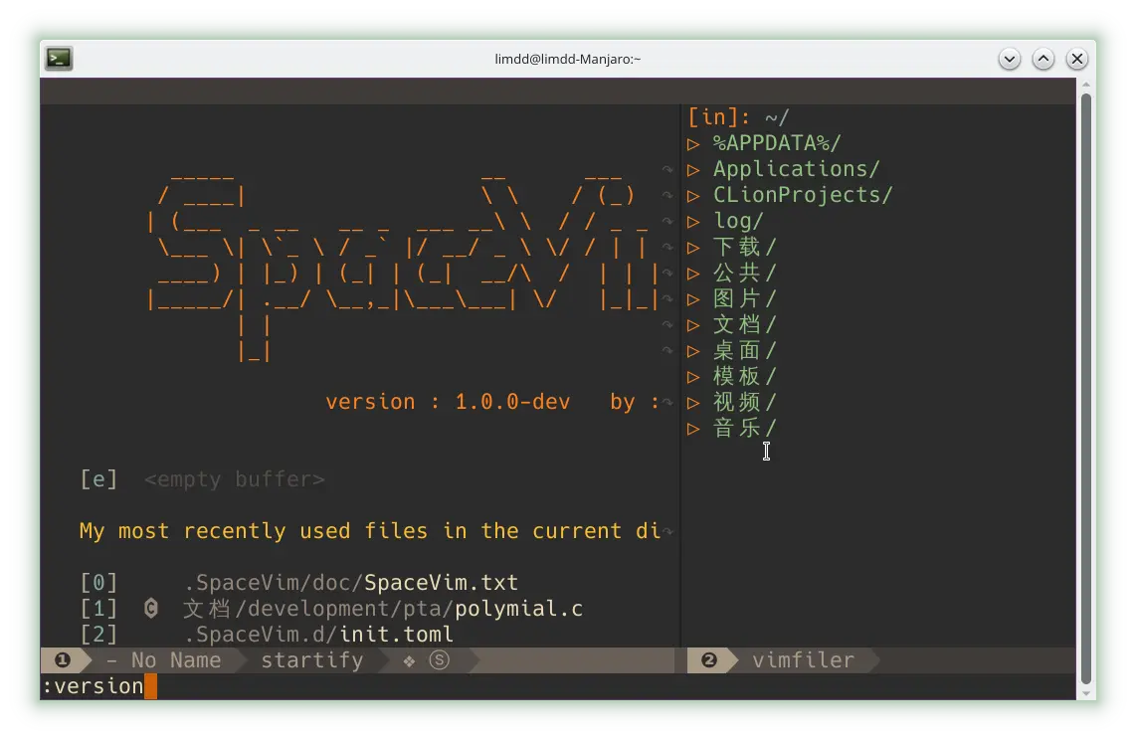Open recent file polymial.c entry [1]
The image size is (1136, 740).
tap(331, 609)
